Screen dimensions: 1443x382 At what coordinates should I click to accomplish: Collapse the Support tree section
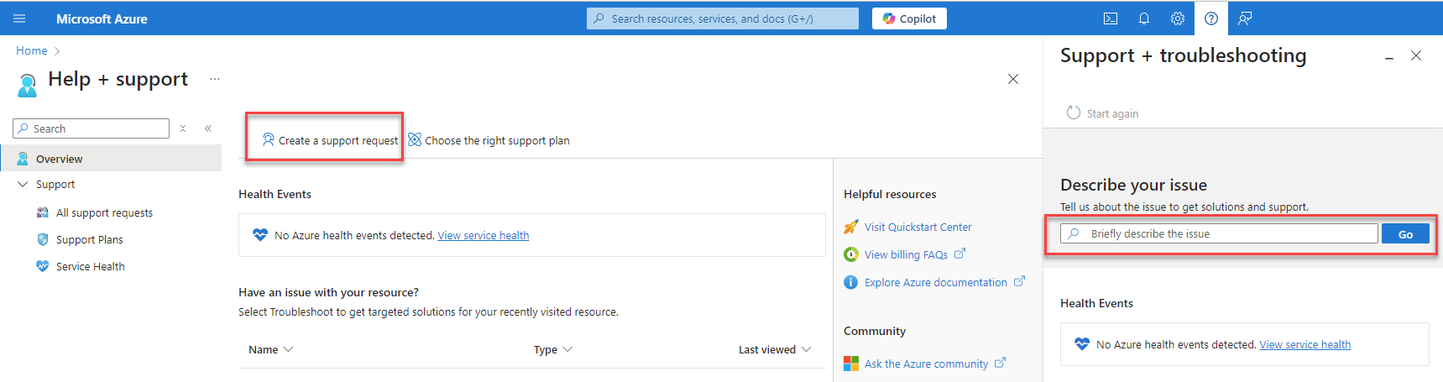click(x=23, y=184)
